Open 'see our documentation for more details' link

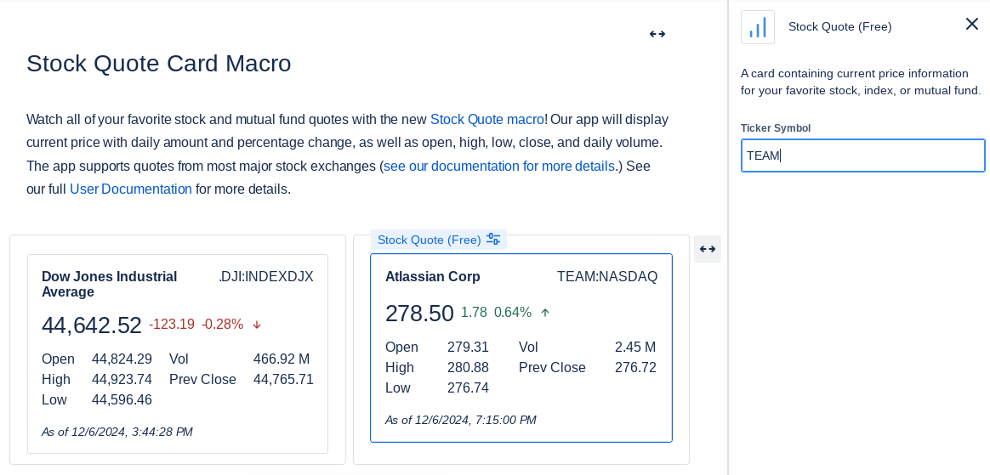pos(498,166)
